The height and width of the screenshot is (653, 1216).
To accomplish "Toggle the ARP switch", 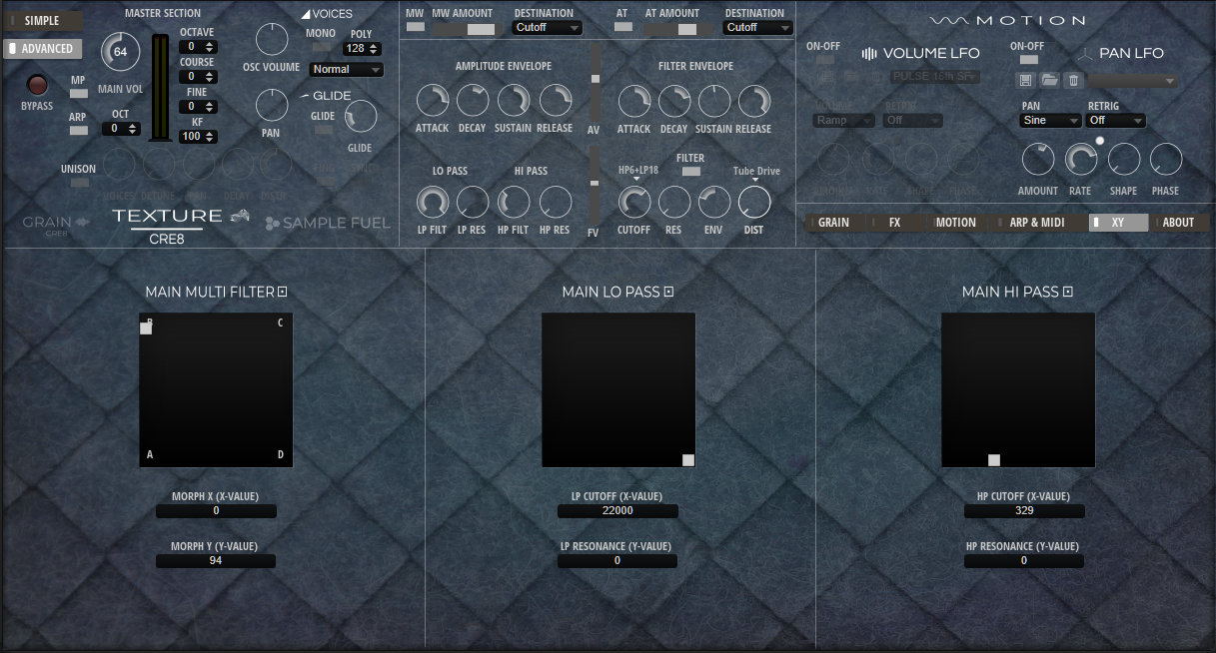I will pos(78,131).
